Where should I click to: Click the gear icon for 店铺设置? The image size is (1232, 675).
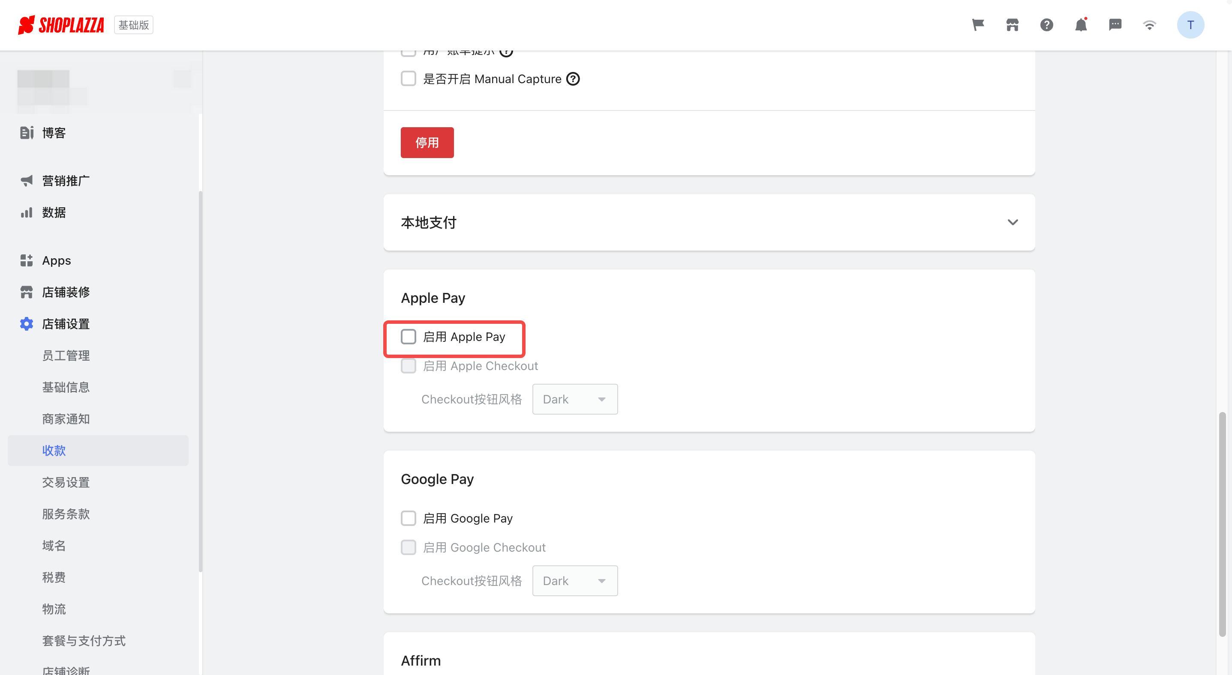click(27, 324)
